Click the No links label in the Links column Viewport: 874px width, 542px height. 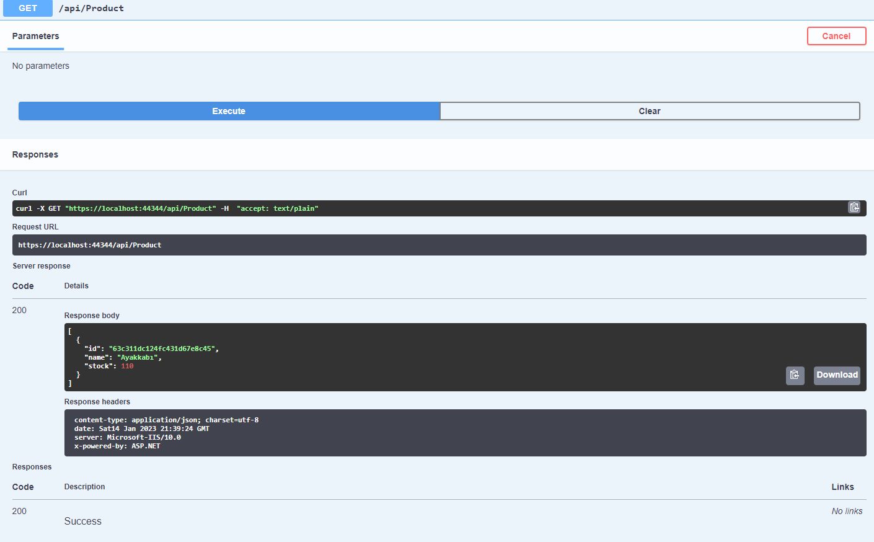click(847, 510)
